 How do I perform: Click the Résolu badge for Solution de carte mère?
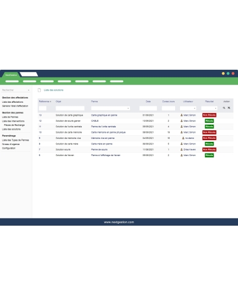pyautogui.click(x=209, y=144)
